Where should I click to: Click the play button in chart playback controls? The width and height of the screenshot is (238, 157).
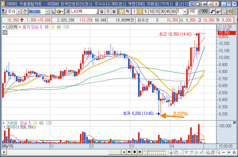[124, 152]
